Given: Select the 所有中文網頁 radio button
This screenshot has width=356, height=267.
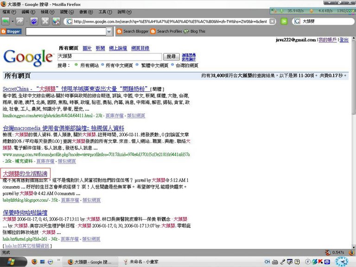Looking at the screenshot, I should 102,65.
